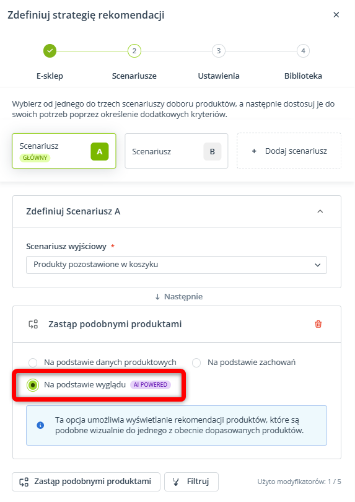Screen dimensions: 355x502
Task: Collapse the Zdefiniuj Scenariusz A section
Action: [320, 211]
